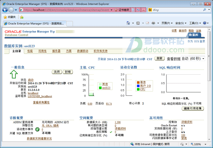This screenshot has height=148, width=213.
Task: Expand the address bar history dropdown
Action: pyautogui.click(x=111, y=10)
